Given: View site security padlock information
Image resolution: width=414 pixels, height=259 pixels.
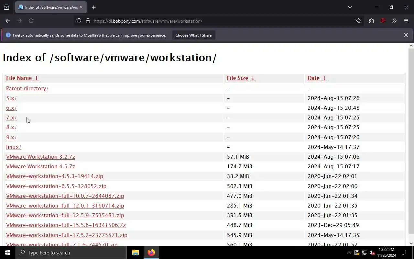Looking at the screenshot, I should pos(88,21).
